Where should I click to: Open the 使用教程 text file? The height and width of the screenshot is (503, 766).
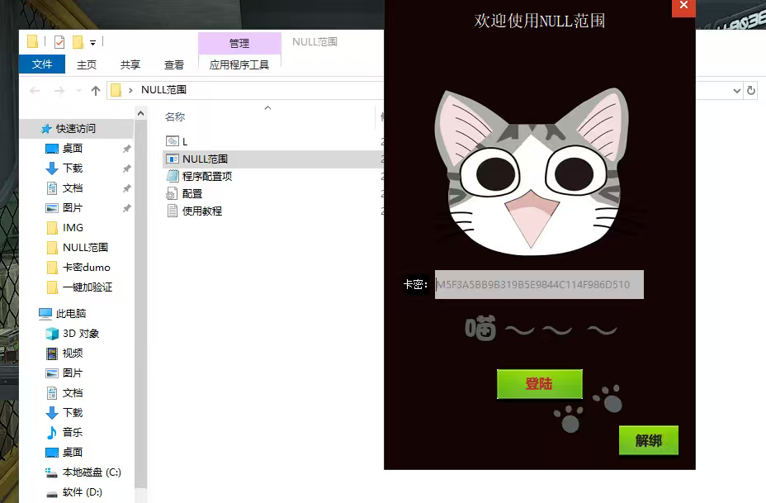click(201, 211)
